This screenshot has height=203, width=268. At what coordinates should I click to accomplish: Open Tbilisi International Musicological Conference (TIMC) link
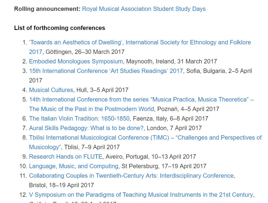[x=145, y=138]
